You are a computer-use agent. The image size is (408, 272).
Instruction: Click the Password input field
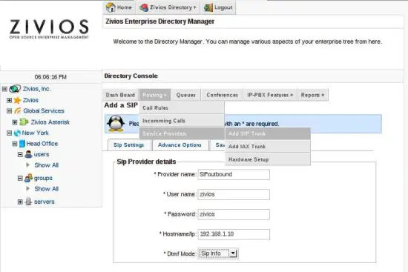click(234, 214)
